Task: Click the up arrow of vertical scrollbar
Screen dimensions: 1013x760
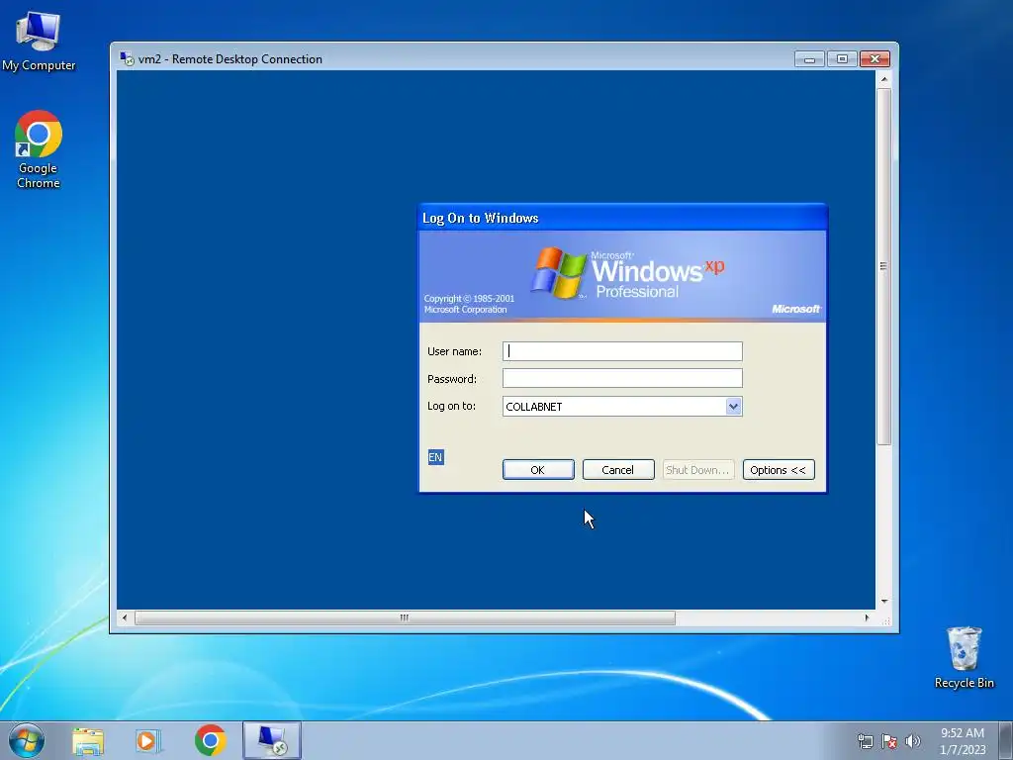Action: pyautogui.click(x=883, y=79)
